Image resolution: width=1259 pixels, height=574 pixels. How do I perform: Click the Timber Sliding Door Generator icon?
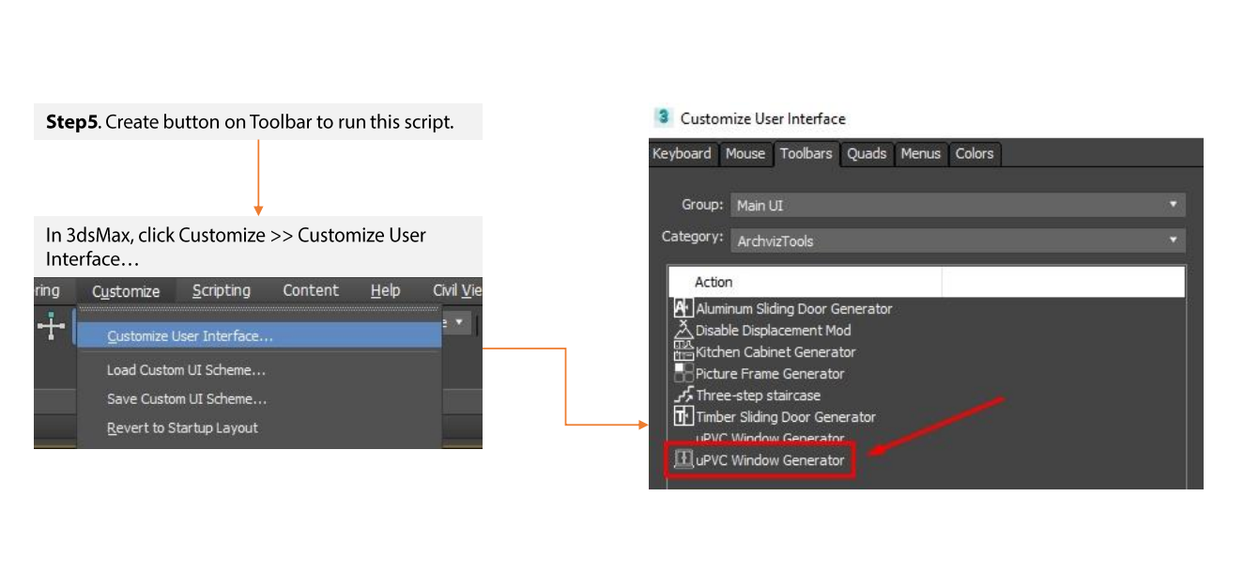683,416
